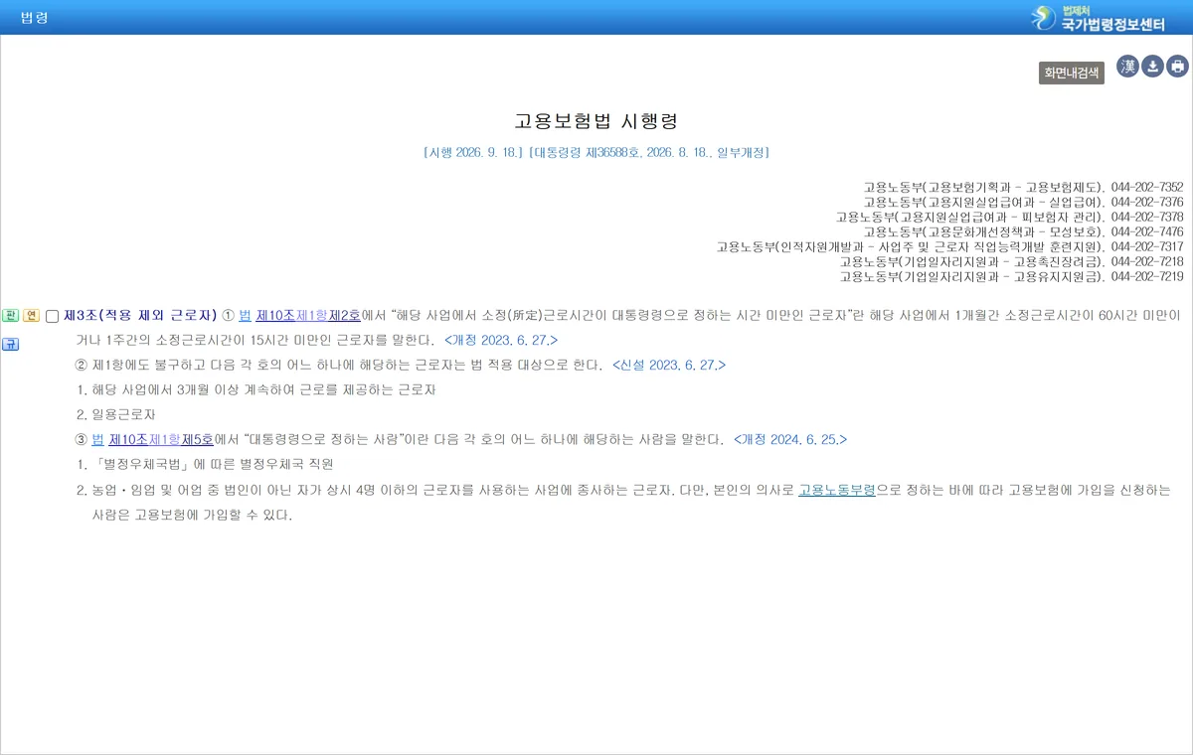Screen dimensions: 1193x755
Task: Open the green 판 (판례) icon for 제3조
Action: (10, 315)
